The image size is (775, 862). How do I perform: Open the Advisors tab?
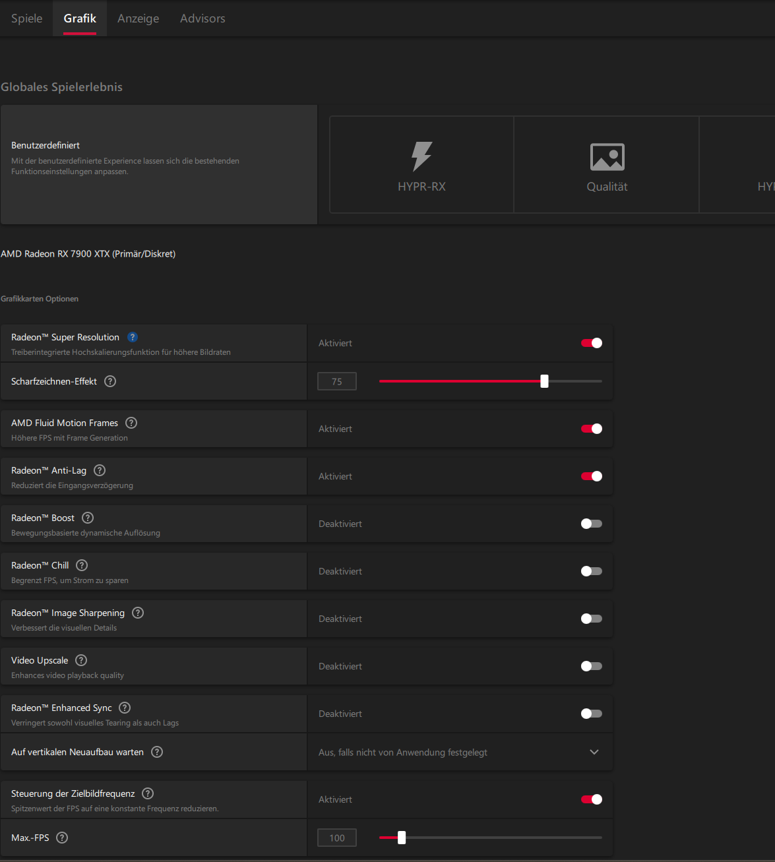202,18
